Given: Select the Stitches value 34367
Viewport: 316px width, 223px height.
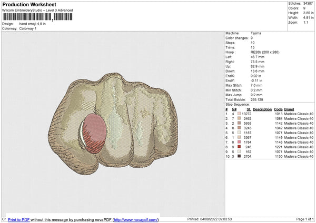Looking at the screenshot, I should pos(308,4).
